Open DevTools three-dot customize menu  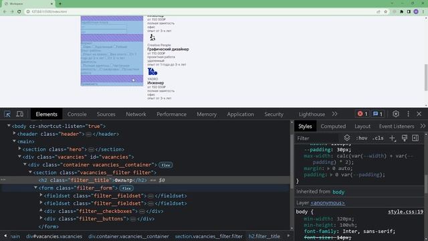coord(409,114)
